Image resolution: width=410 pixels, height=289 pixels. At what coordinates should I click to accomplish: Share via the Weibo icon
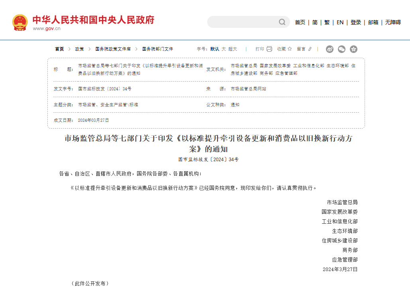[x=330, y=49]
